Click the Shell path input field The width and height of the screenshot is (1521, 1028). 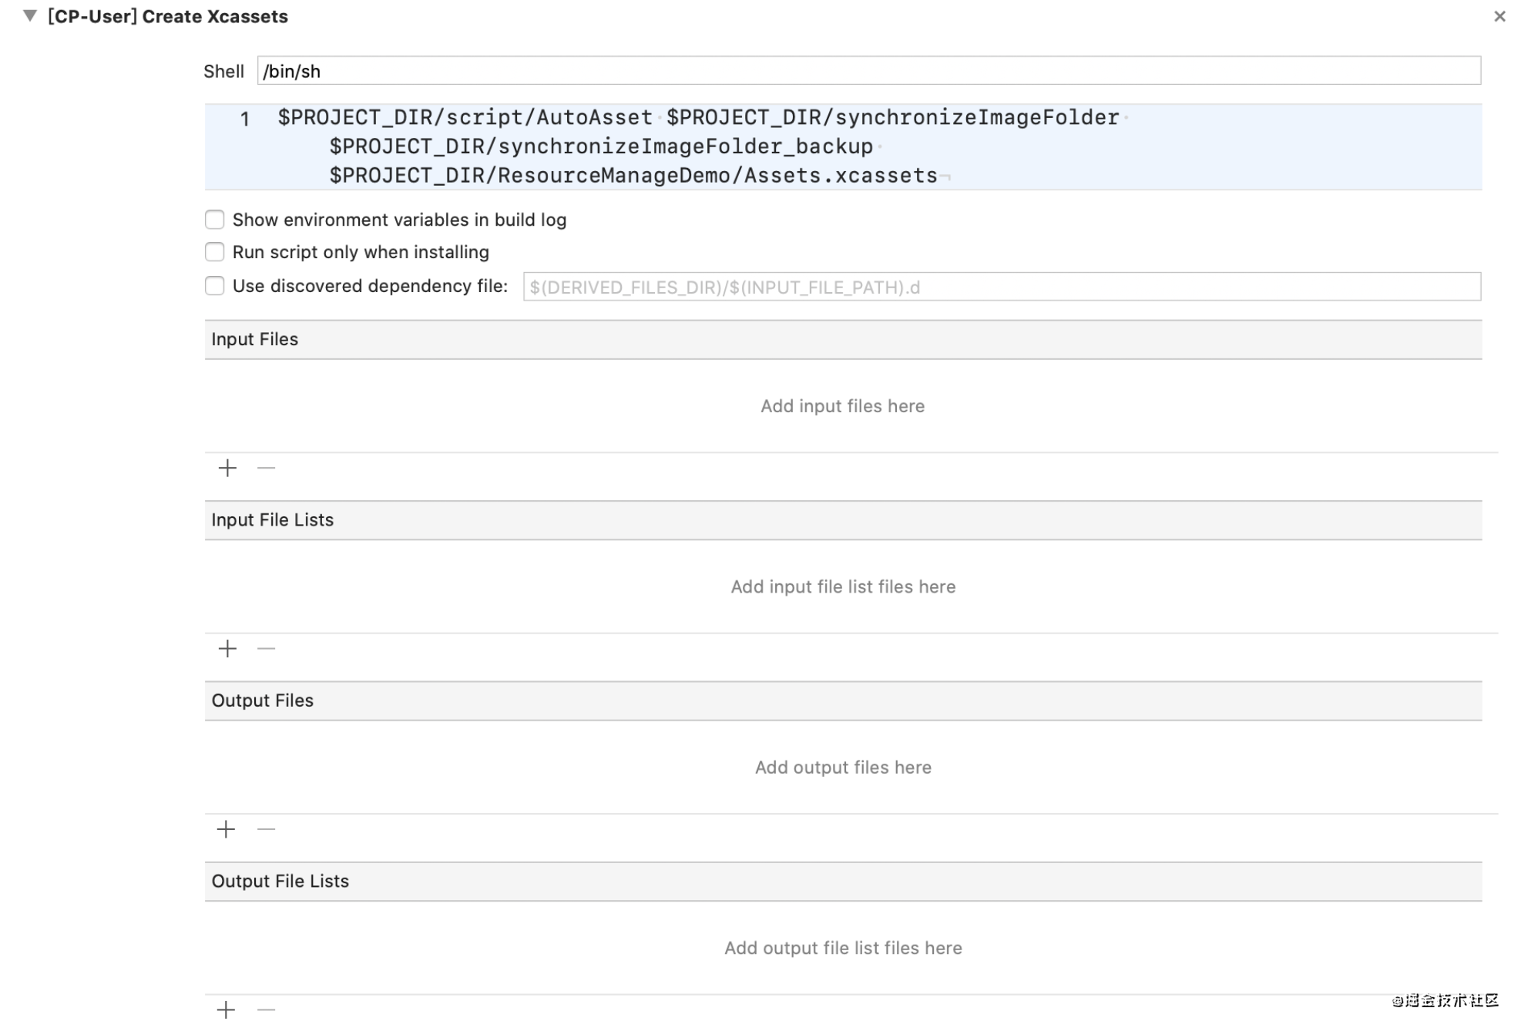pos(868,71)
